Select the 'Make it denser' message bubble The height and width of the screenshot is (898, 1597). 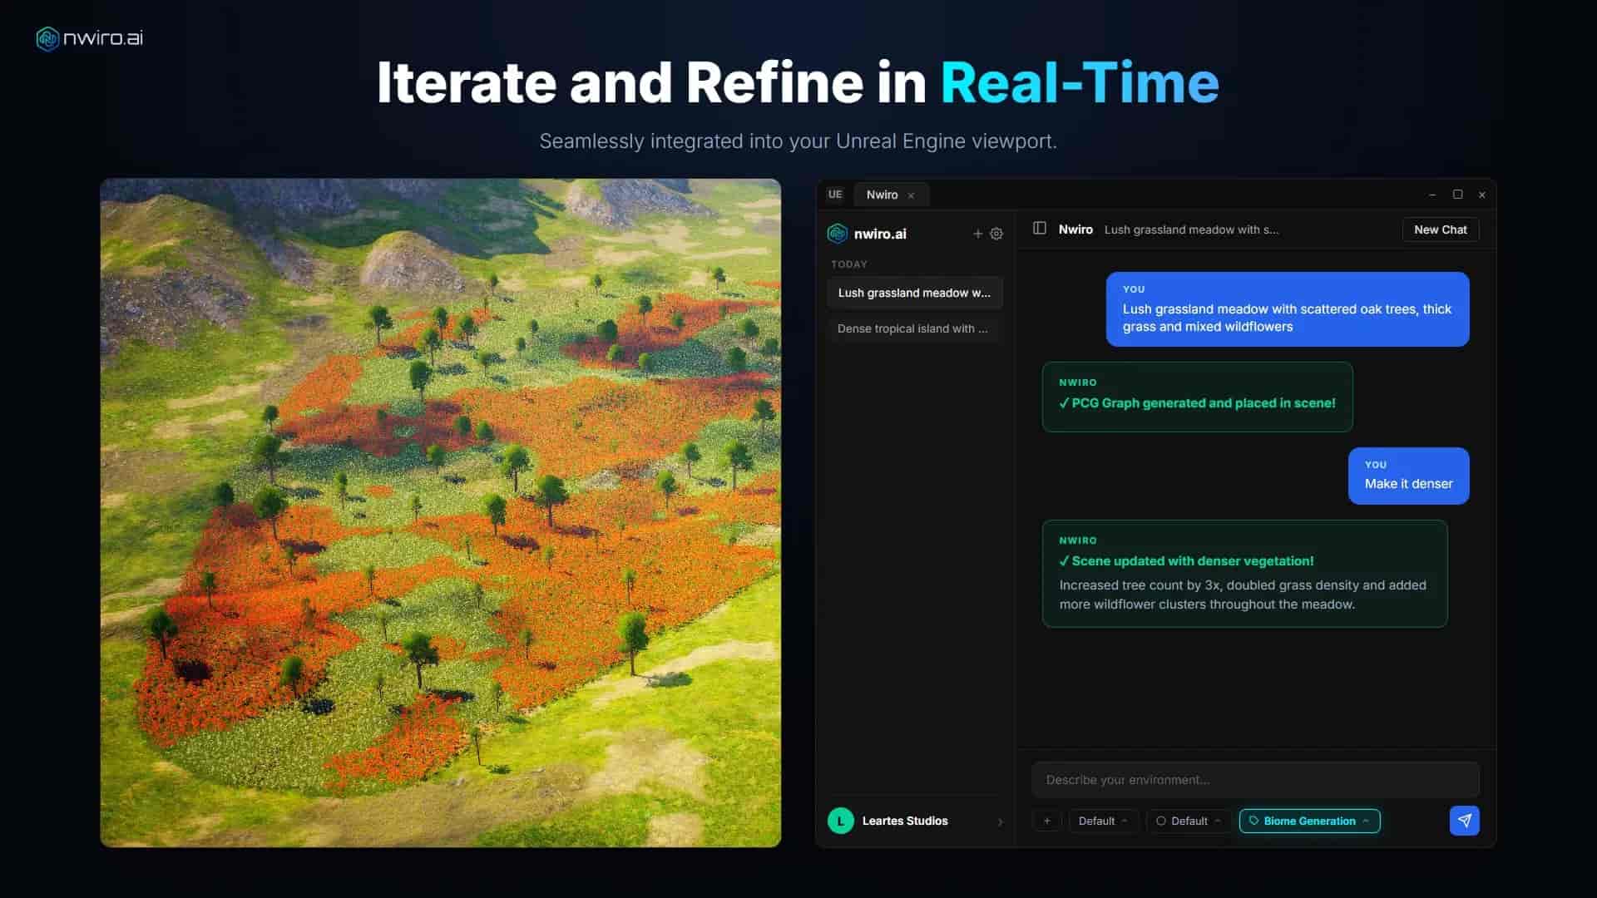[x=1408, y=476]
